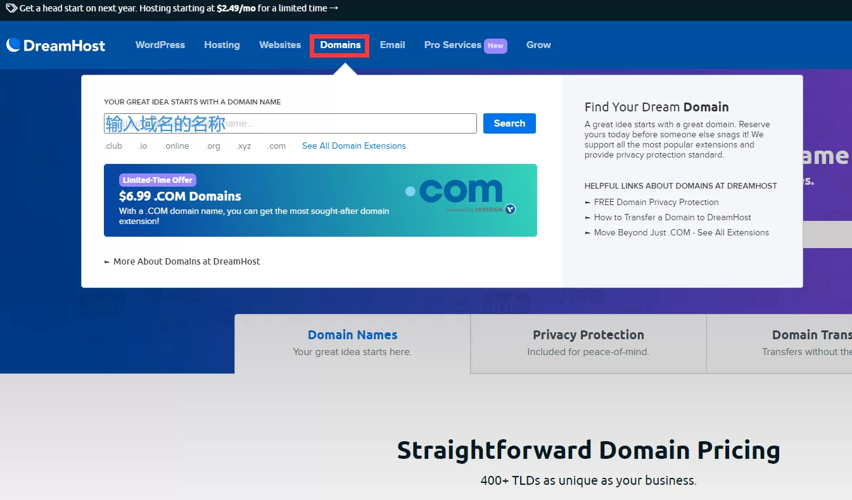
Task: Open See All Domain Extensions link
Action: [x=353, y=146]
